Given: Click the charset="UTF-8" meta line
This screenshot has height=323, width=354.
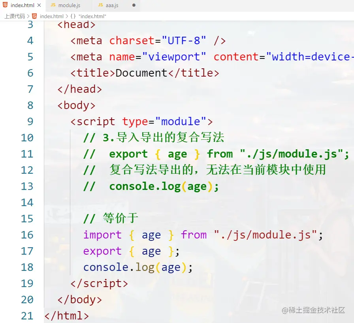Looking at the screenshot, I should point(148,41).
